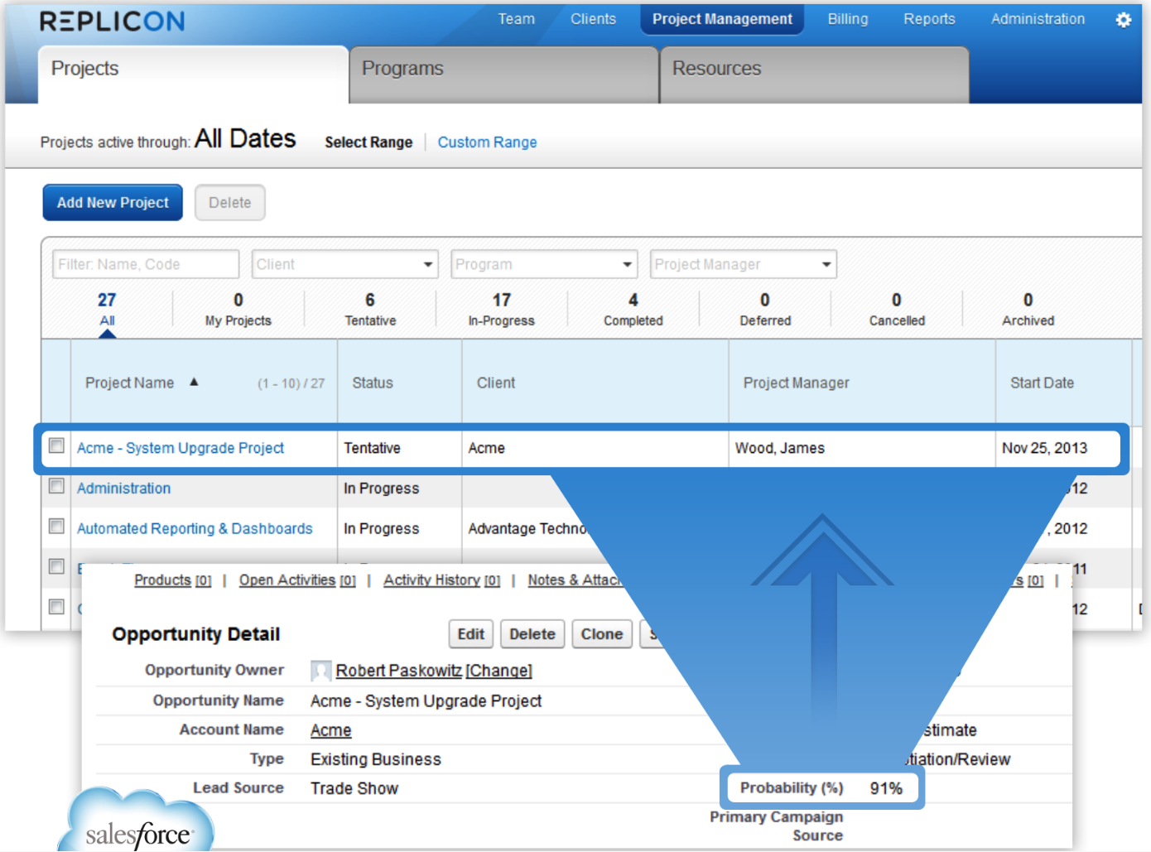The image size is (1151, 852).
Task: Click Edit in Opportunity Detail
Action: coord(471,634)
